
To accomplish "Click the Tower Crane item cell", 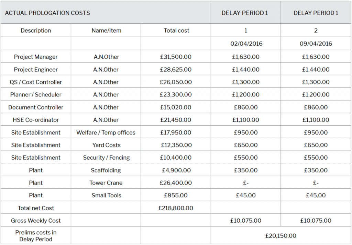I will click(106, 183).
